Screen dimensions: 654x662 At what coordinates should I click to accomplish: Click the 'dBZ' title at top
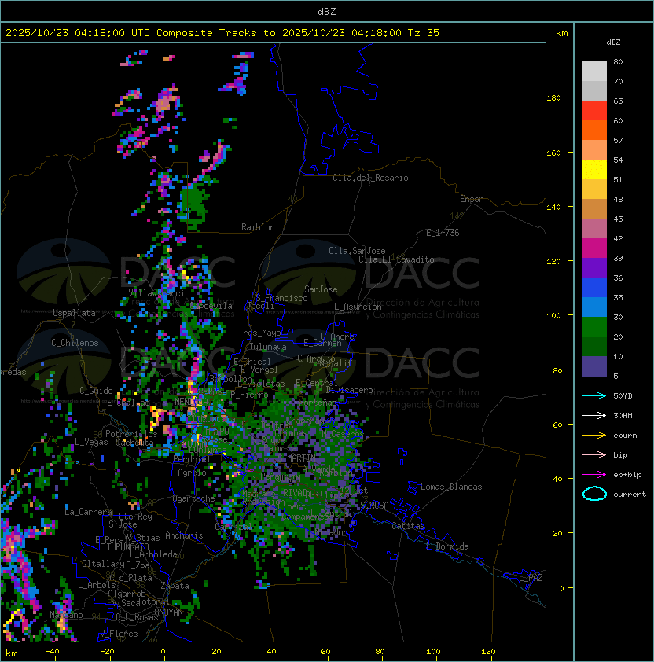pos(327,11)
